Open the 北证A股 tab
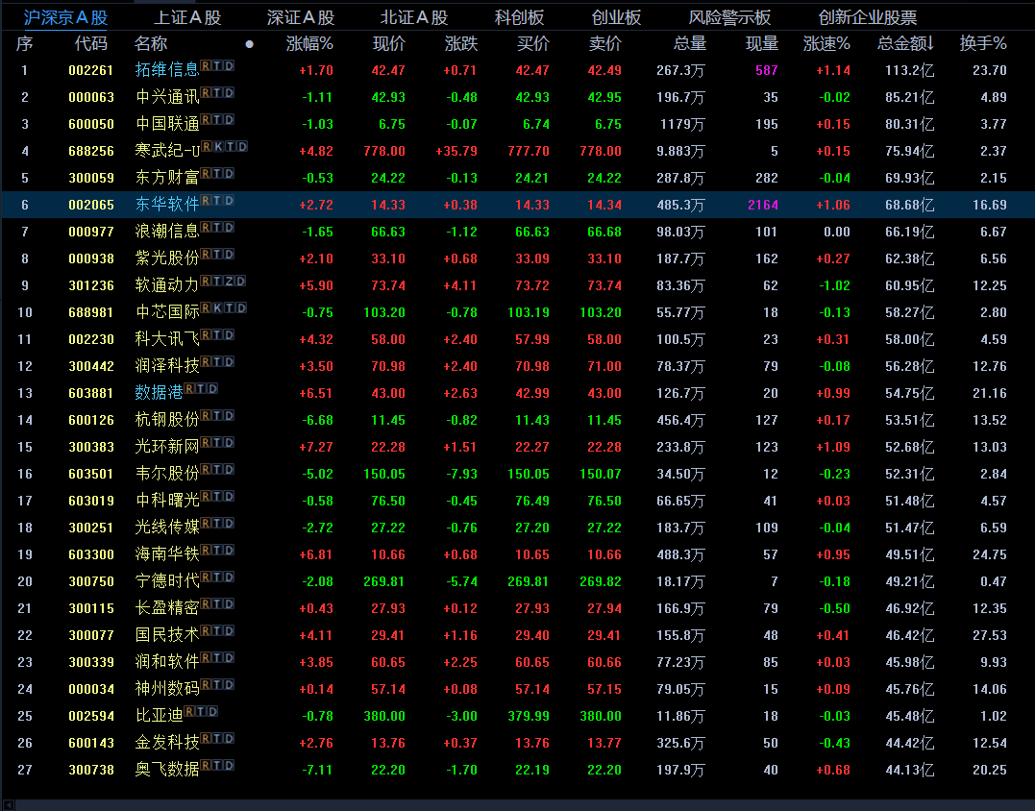 coord(414,18)
